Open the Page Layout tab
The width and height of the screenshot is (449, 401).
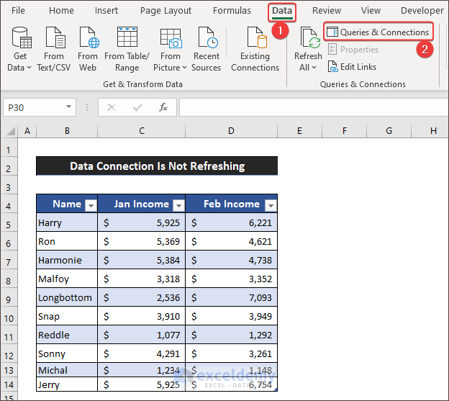(x=165, y=11)
